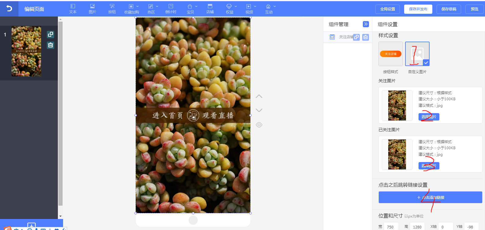The width and height of the screenshot is (485, 230).
Task: Add a new page with plus icon
Action: coord(32,226)
